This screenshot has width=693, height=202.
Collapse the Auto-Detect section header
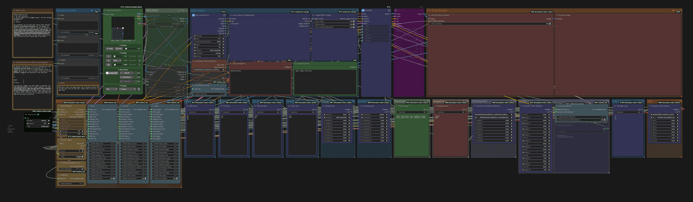click(x=123, y=70)
